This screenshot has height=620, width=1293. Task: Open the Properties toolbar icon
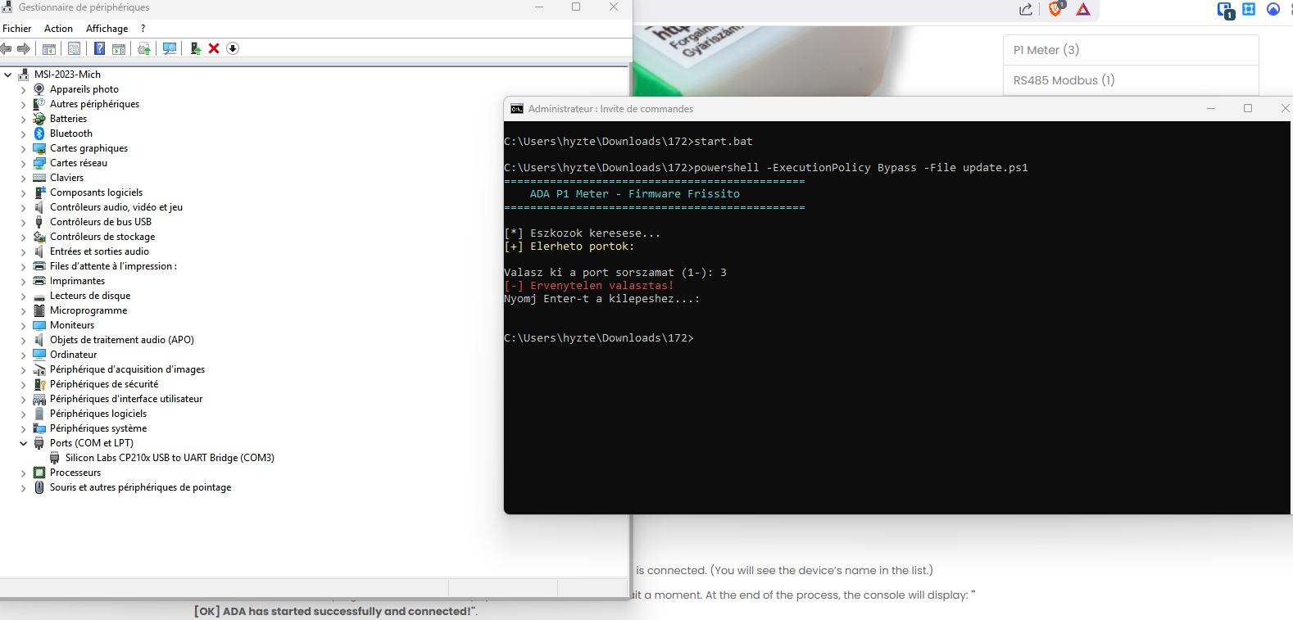74,49
